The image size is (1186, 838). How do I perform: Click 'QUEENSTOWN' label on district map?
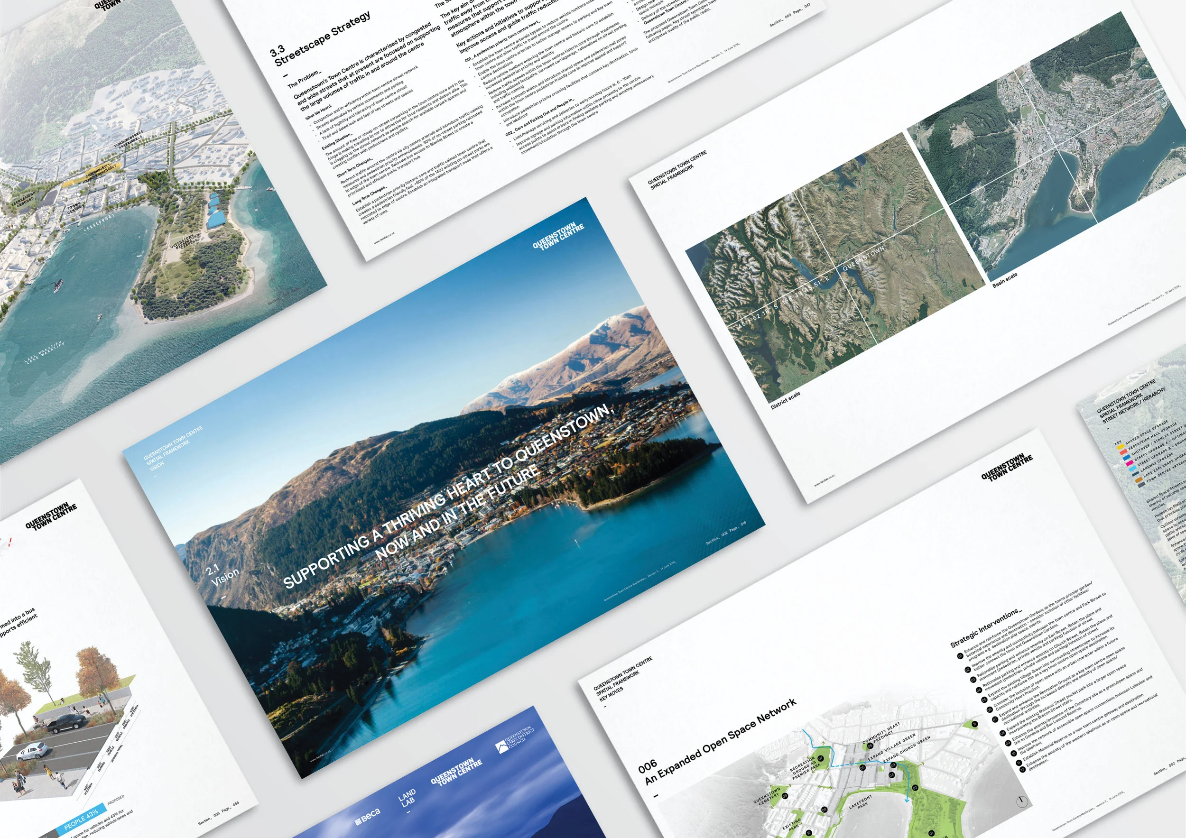coord(863,258)
